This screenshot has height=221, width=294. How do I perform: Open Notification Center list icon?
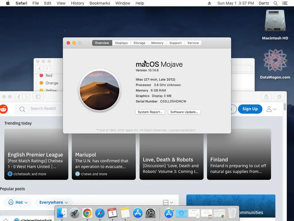pyautogui.click(x=285, y=3)
